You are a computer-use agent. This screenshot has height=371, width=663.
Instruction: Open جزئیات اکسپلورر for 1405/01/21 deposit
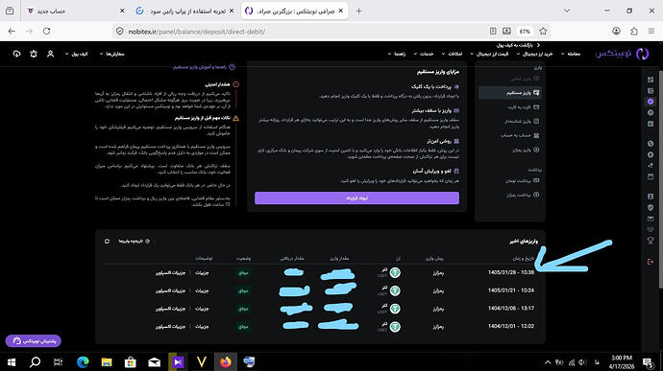[x=170, y=290]
